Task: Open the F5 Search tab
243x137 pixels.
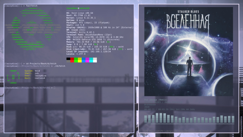Action: (192, 131)
